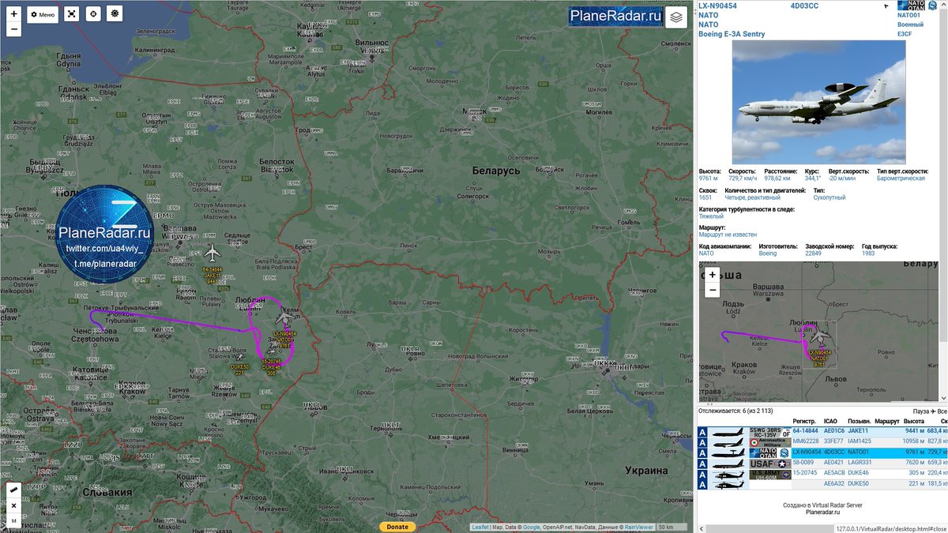
Task: Click the USAF operator flag in LAGR331 row
Action: pos(769,463)
